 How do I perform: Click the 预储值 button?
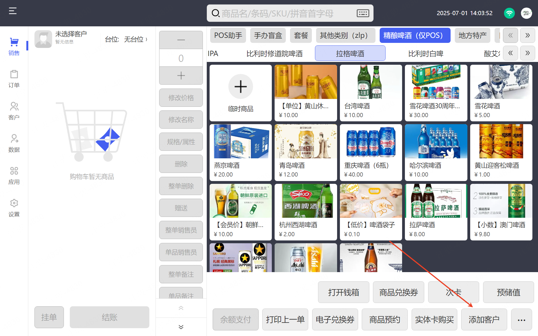[x=509, y=292]
